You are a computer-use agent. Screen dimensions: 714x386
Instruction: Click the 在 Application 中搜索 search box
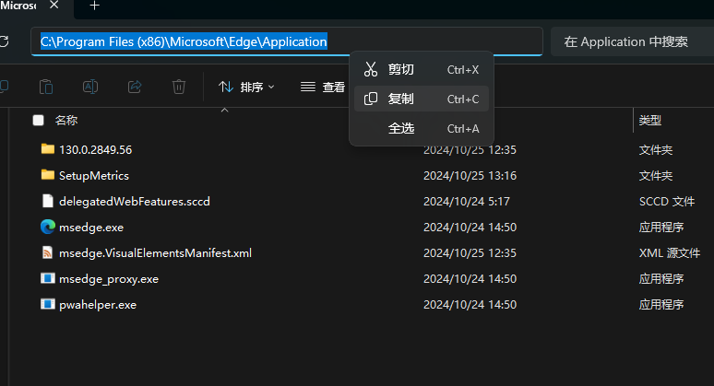pos(631,41)
